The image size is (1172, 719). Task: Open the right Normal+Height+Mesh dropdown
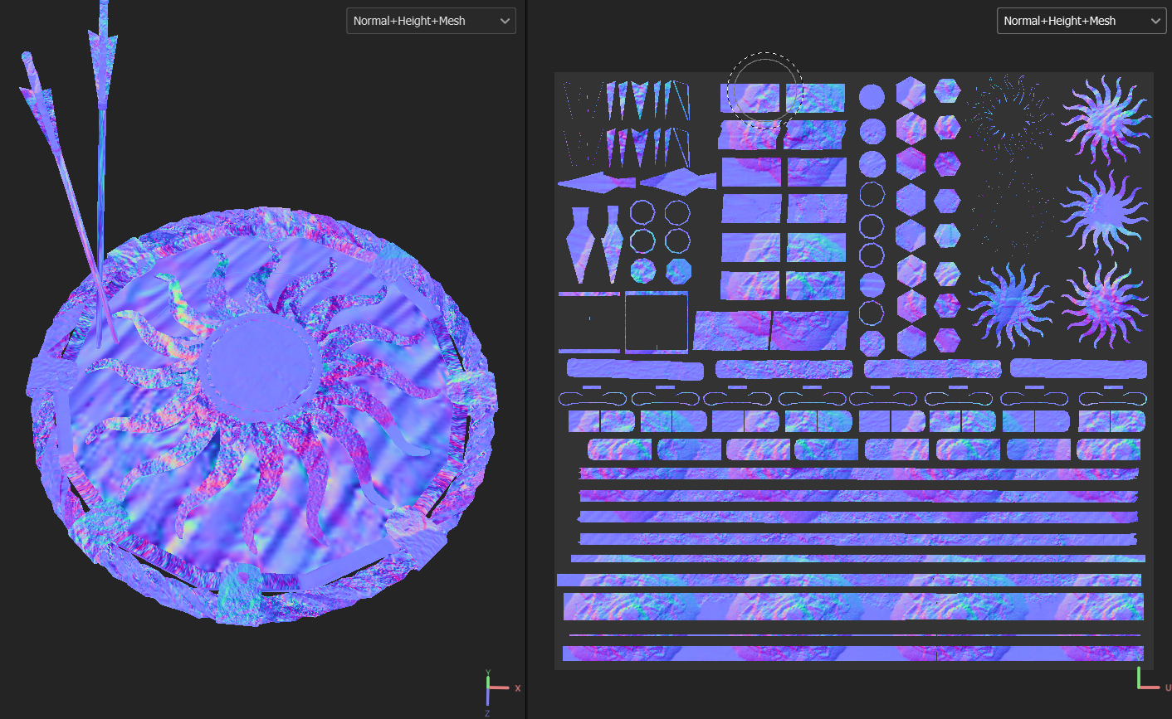(x=1081, y=21)
